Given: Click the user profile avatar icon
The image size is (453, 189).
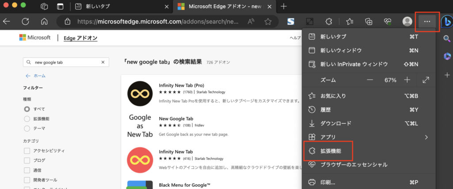Looking at the screenshot, I should (x=407, y=21).
